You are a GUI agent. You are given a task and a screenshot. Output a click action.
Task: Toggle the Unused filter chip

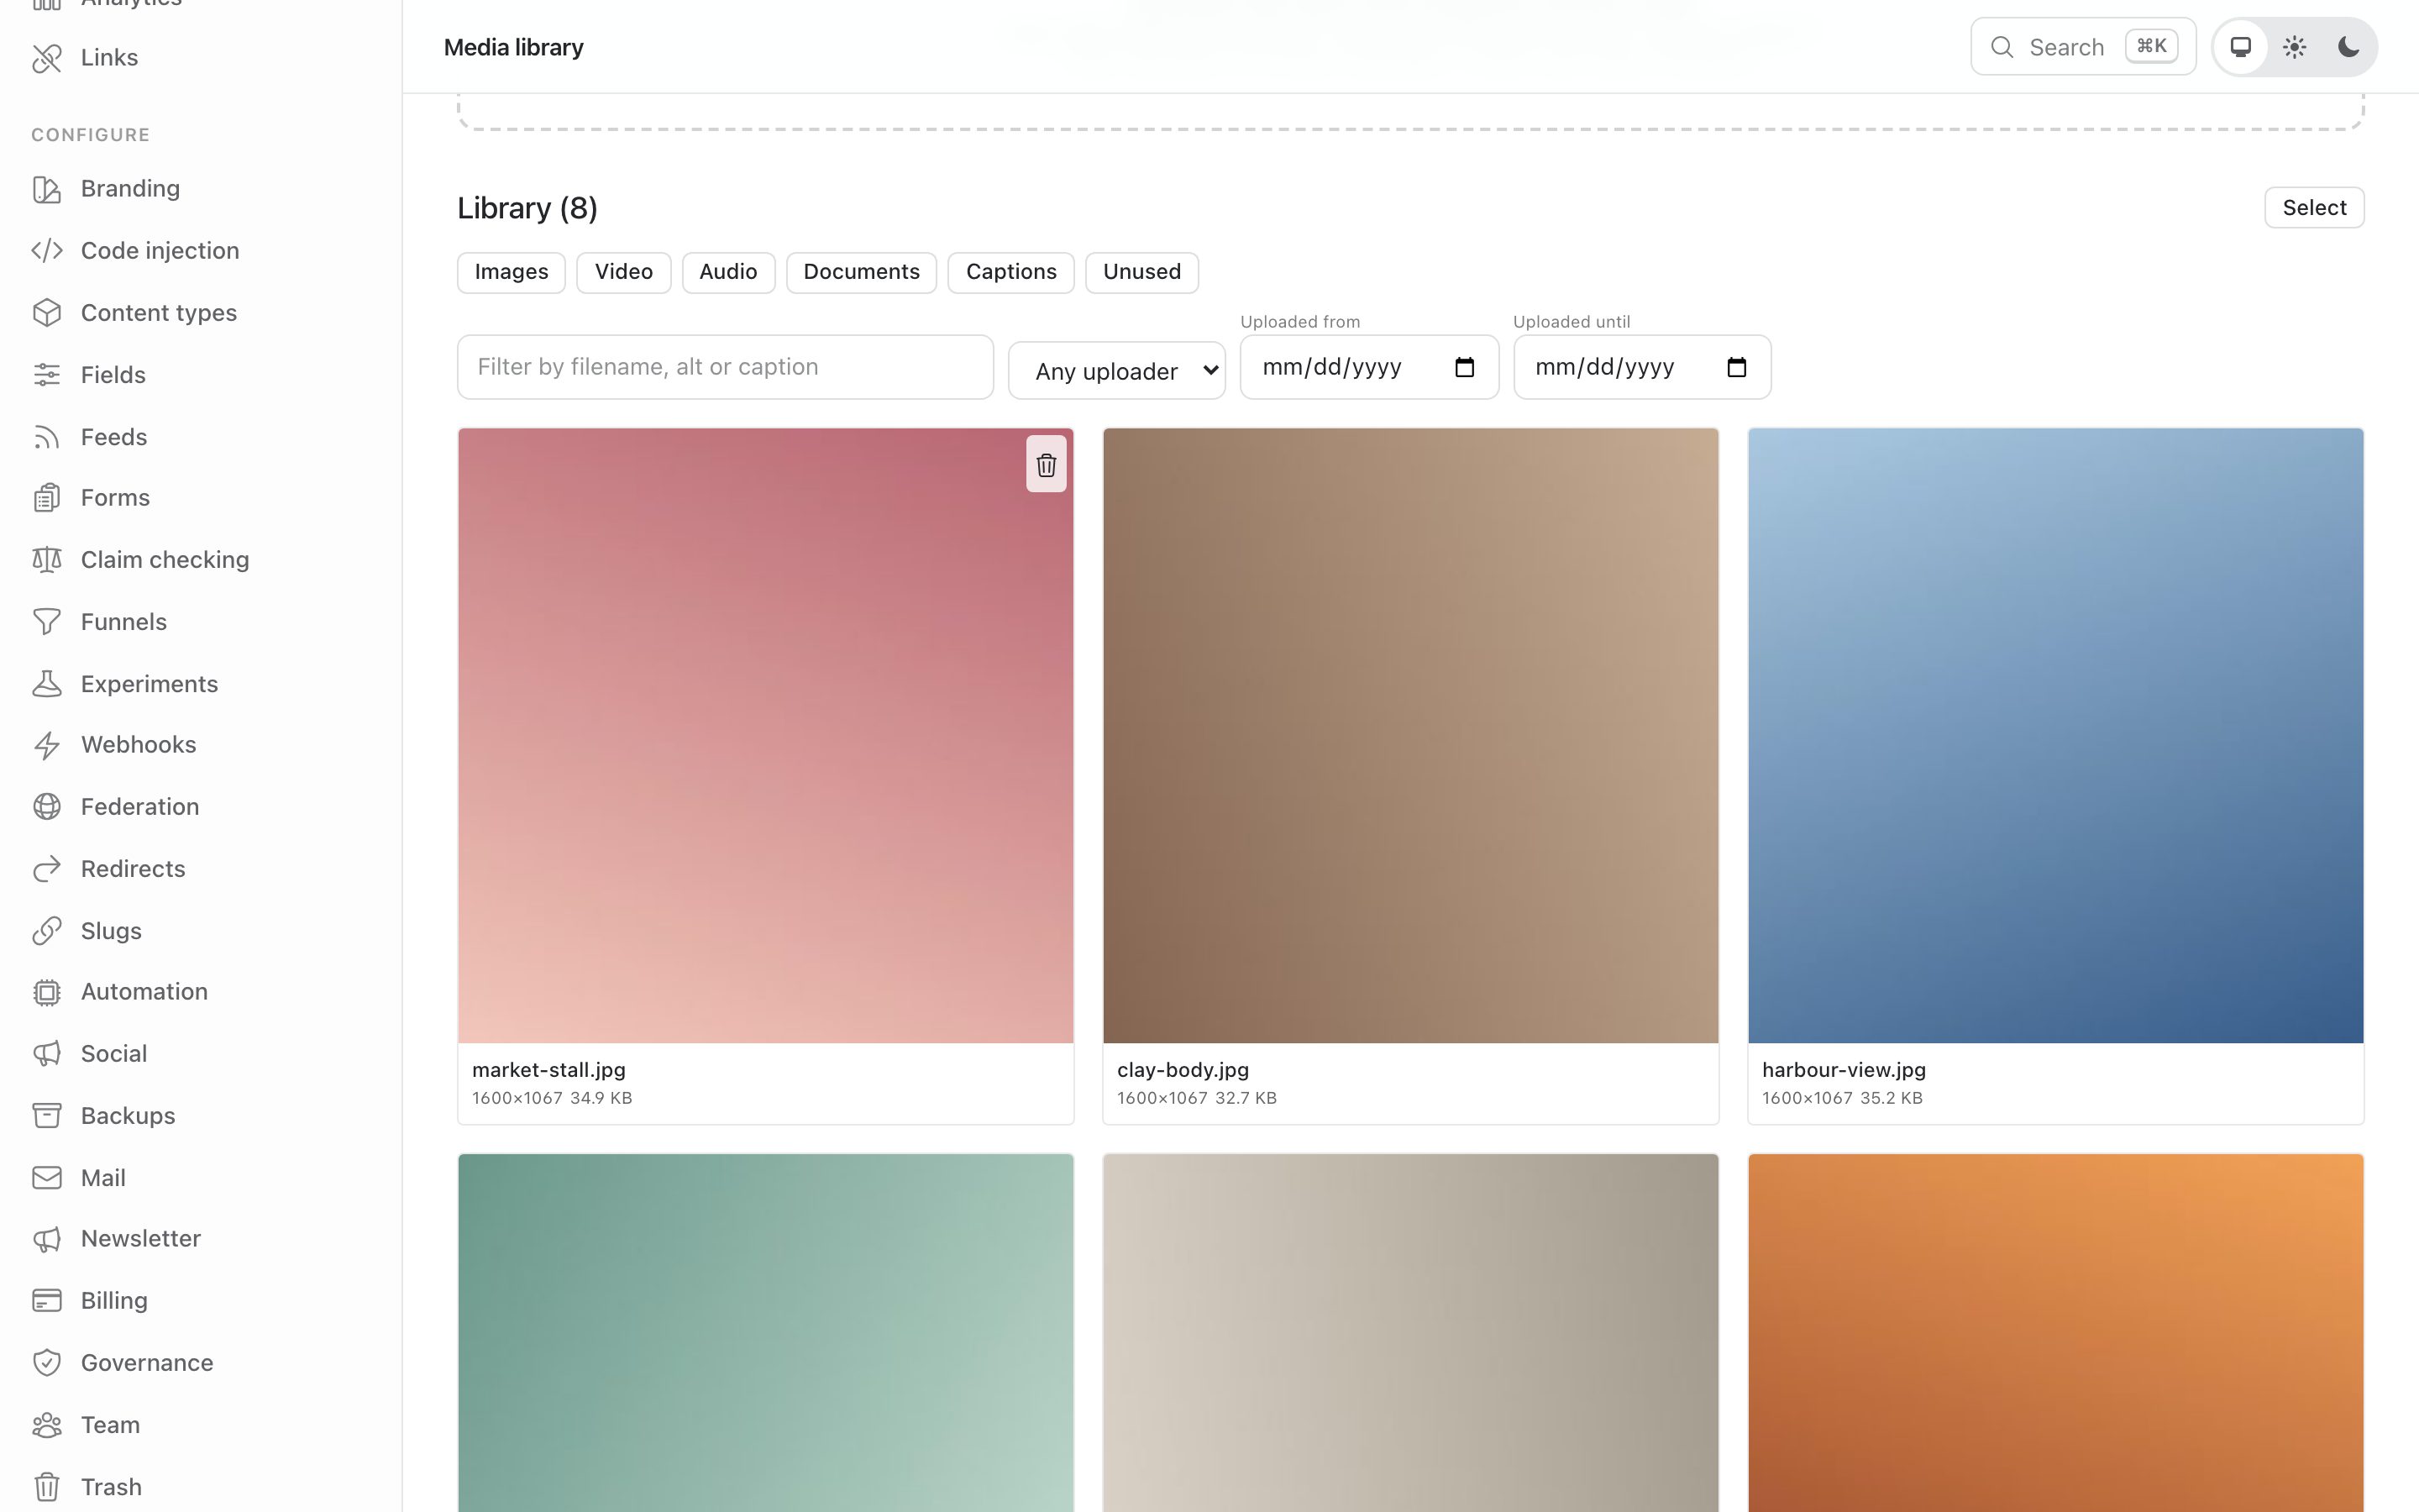(1141, 272)
